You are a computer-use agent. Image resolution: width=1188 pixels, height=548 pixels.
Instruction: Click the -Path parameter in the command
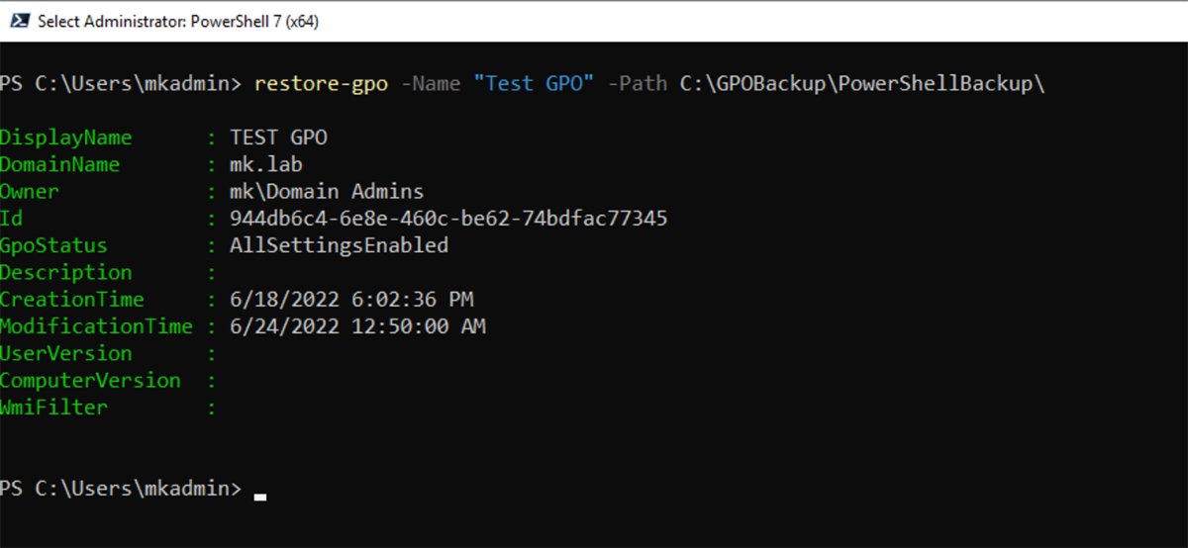coord(638,84)
